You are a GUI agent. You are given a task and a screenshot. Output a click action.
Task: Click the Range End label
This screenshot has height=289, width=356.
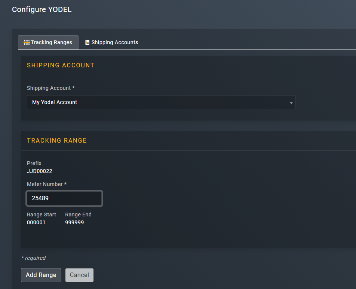tap(78, 215)
